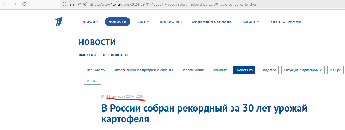This screenshot has height=130, width=345.
Task: Click the Channel One logo
Action: [59, 22]
